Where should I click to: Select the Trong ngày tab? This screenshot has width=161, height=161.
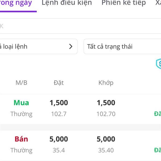[16, 3]
